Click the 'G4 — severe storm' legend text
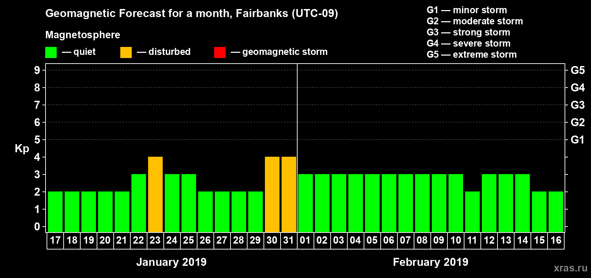This screenshot has height=278, width=591. 469,43
